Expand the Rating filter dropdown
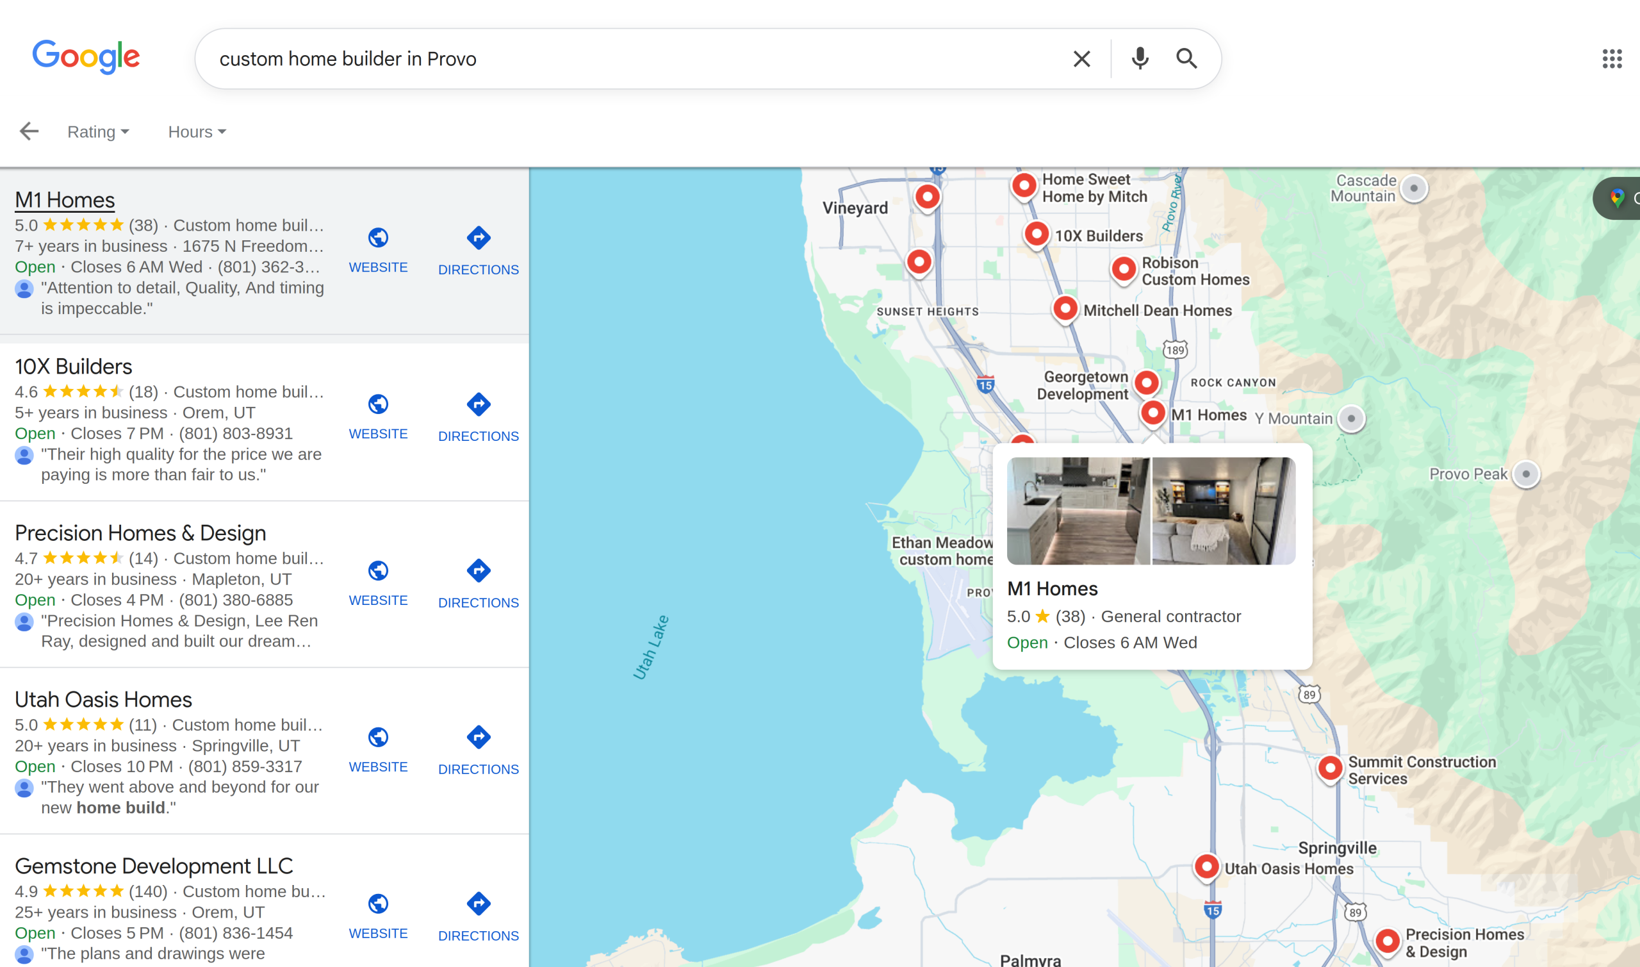This screenshot has width=1640, height=967. (98, 131)
